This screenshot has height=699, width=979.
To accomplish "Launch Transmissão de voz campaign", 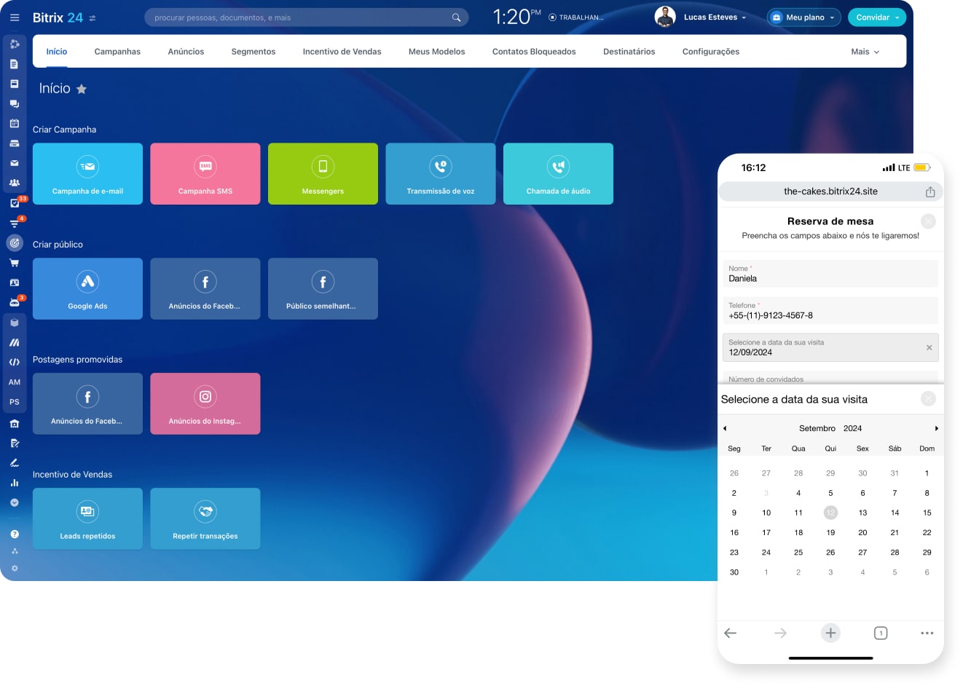I will [440, 173].
